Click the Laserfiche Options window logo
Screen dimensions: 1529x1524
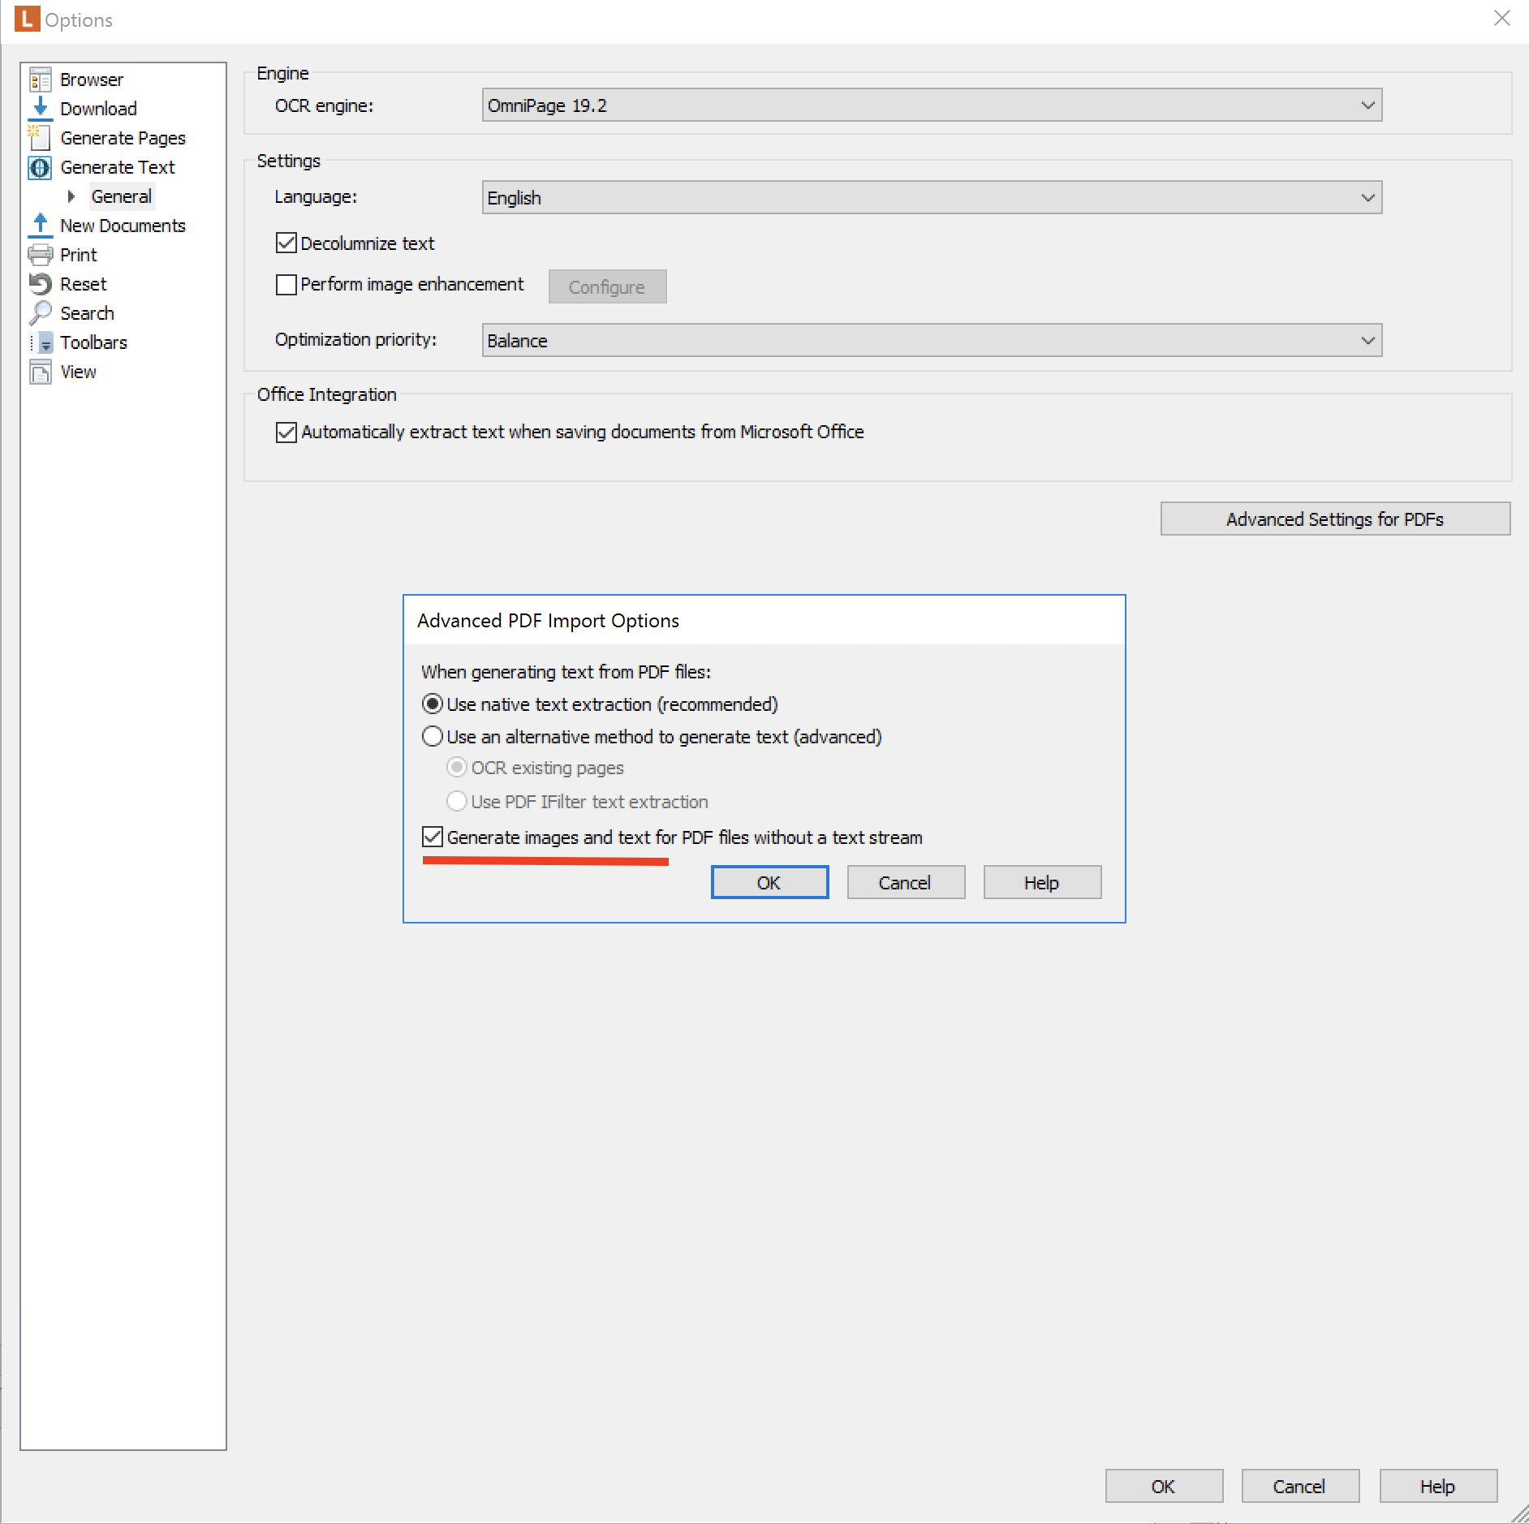pyautogui.click(x=27, y=19)
